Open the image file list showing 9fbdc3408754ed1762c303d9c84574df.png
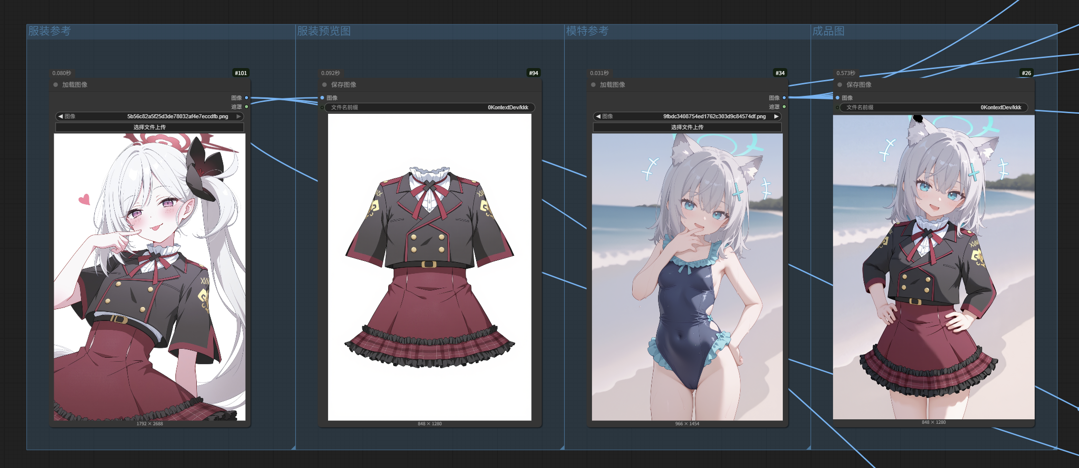The image size is (1079, 468). click(x=687, y=116)
